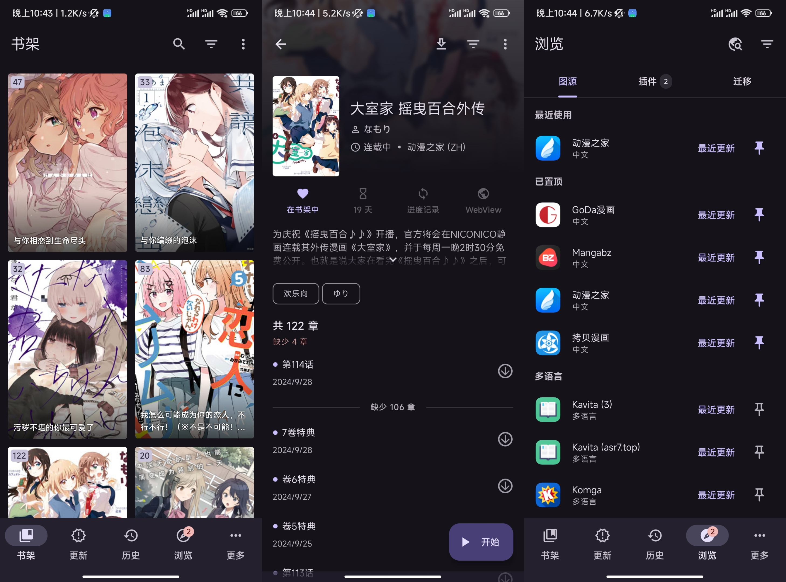Viewport: 786px width, 582px height.
Task: Open library manga with 122 badge
Action: pyautogui.click(x=67, y=482)
